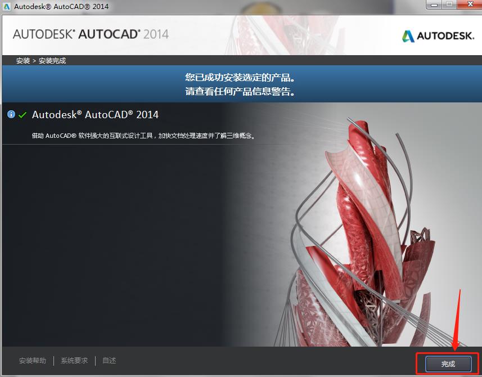
Task: Click the green checkmark beside AutoCAD 2014
Action: [22, 115]
